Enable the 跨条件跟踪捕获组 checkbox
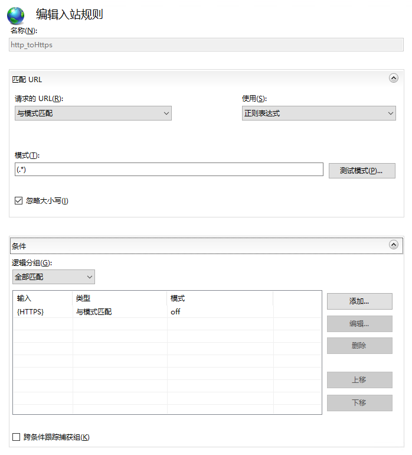The image size is (412, 455). tap(17, 437)
